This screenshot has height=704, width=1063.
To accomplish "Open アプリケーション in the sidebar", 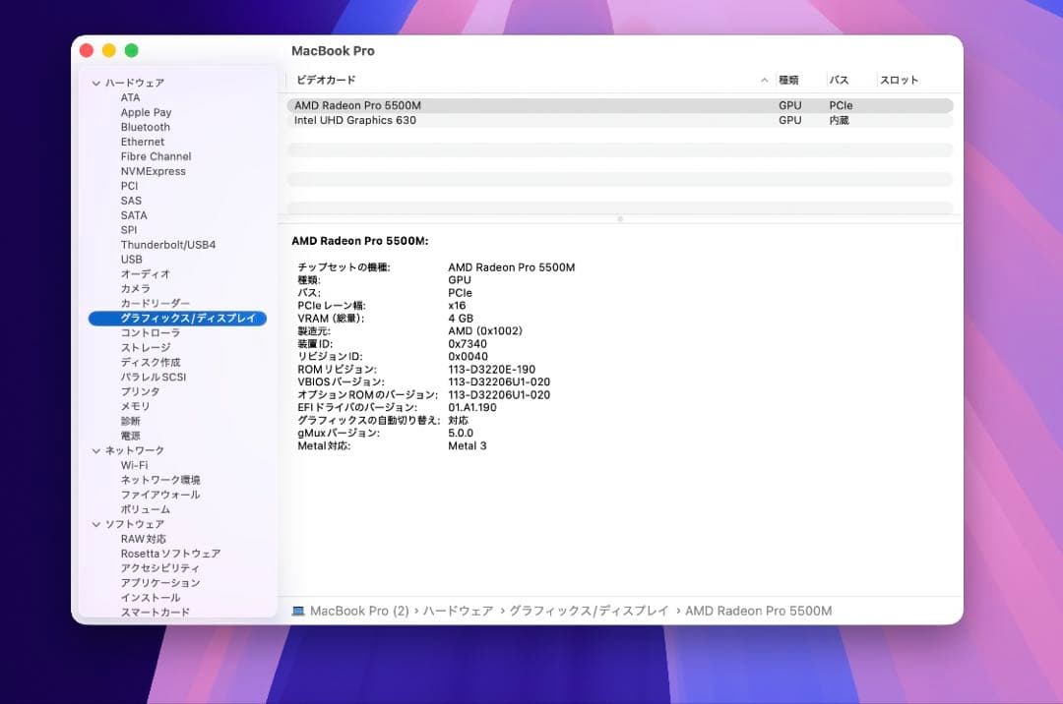I will tap(160, 583).
